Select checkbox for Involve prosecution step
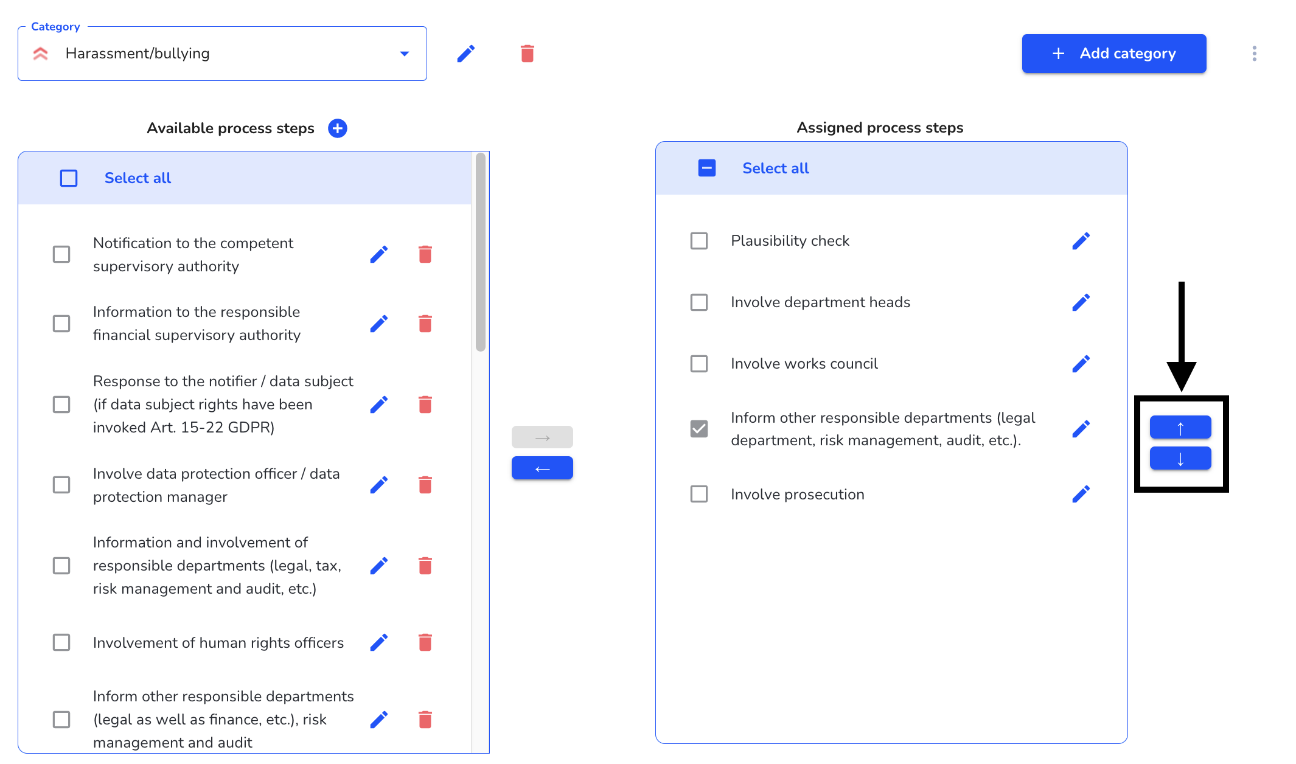The image size is (1296, 764). point(700,495)
